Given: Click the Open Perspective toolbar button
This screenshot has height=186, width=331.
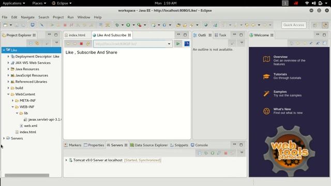Looking at the screenshot, I should pyautogui.click(x=315, y=25).
